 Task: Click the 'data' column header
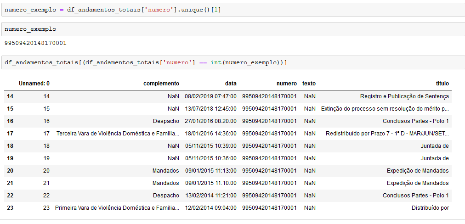[231, 84]
